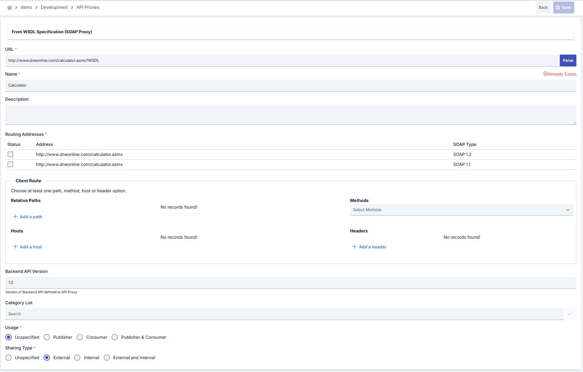Viewport: 583px width, 372px height.
Task: Check the SOAP 1.1 routing address checkbox
Action: click(10, 164)
